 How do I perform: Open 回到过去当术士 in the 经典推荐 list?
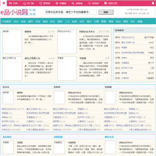click(128, 37)
